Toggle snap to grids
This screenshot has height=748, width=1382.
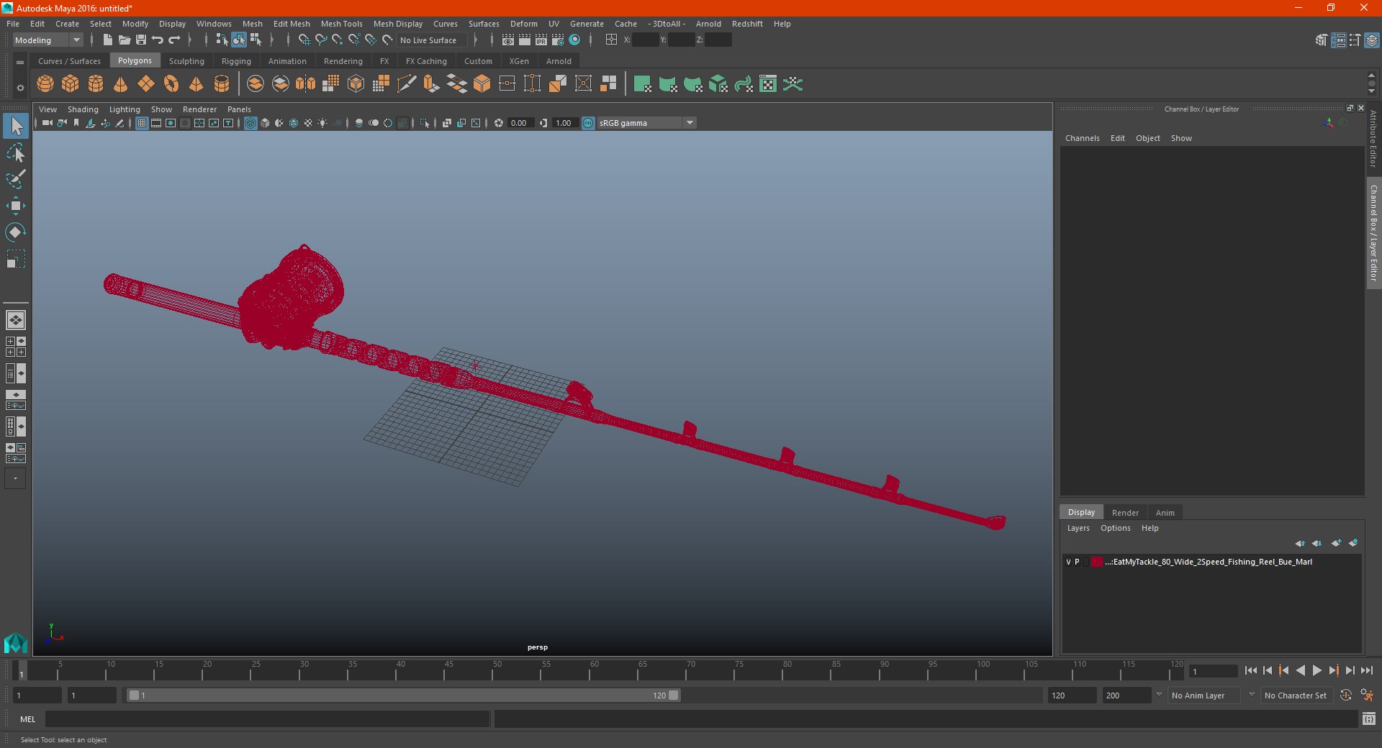(304, 40)
